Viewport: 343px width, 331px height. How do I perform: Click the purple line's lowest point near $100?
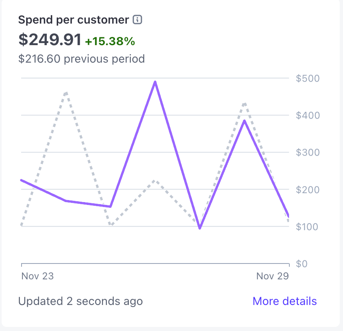point(200,228)
